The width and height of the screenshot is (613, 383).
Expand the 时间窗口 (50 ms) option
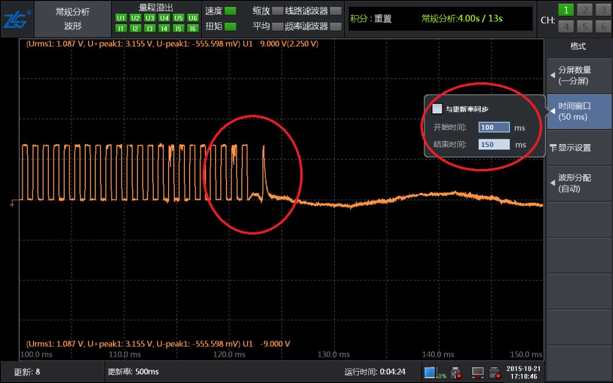coord(579,111)
